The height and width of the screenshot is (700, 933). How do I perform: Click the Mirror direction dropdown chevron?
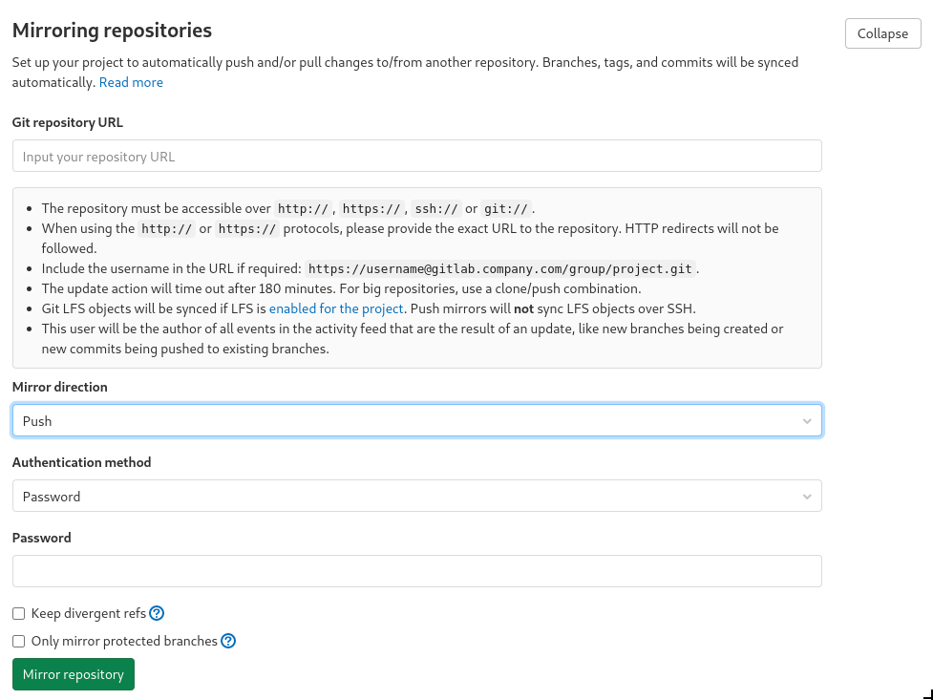click(x=807, y=420)
